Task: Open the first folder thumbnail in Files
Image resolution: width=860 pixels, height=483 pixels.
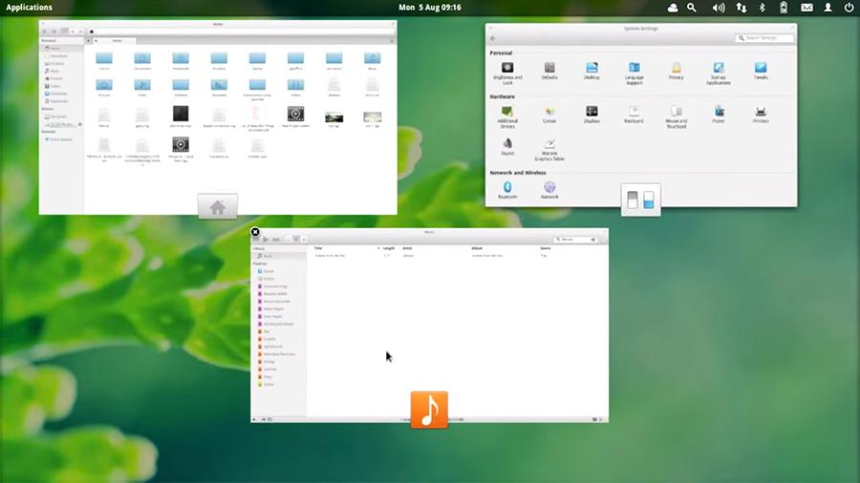Action: (104, 59)
